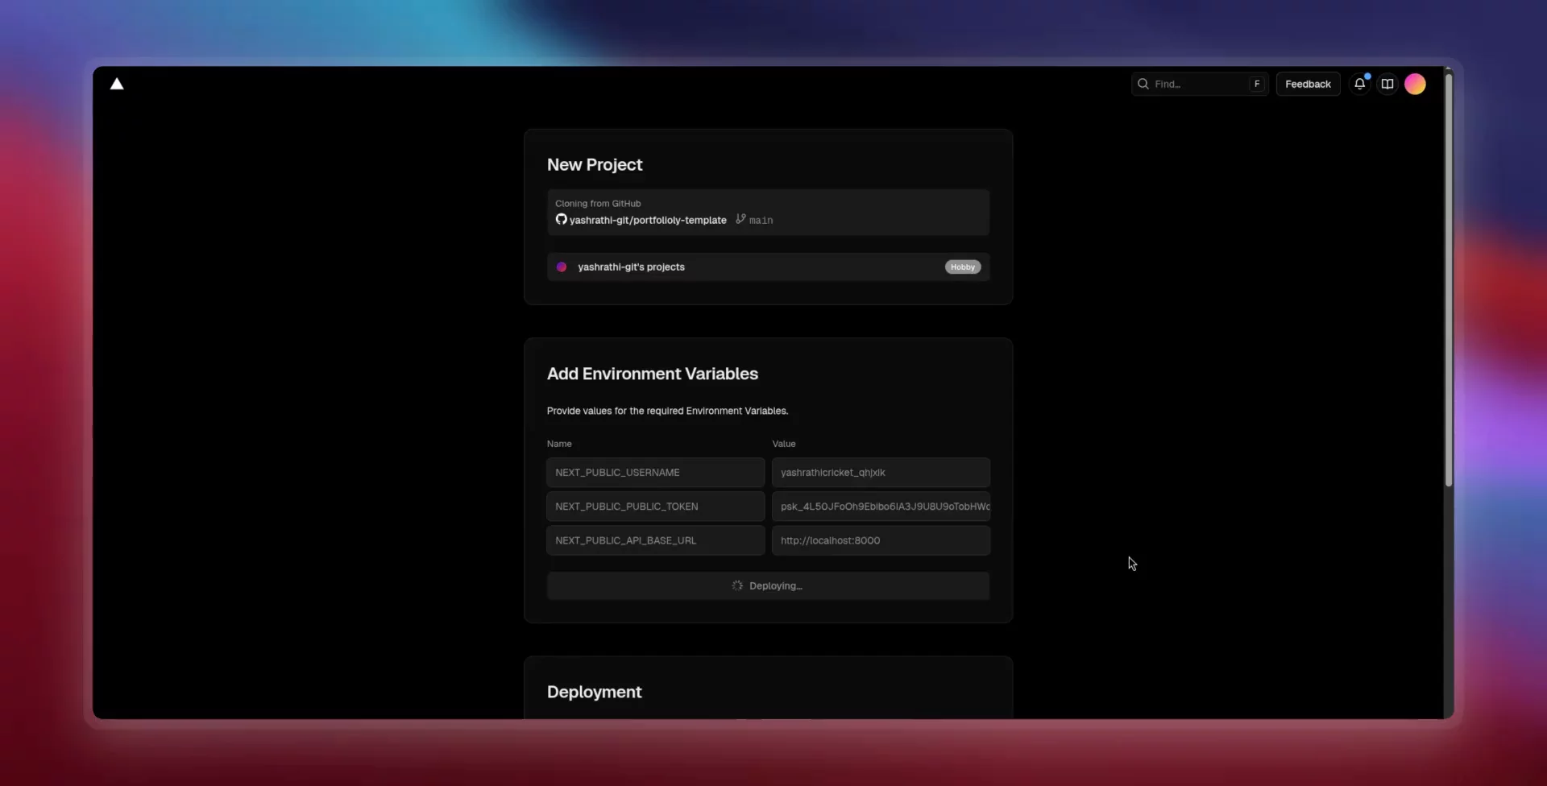Image resolution: width=1547 pixels, height=786 pixels.
Task: Open the notifications bell
Action: (1359, 84)
